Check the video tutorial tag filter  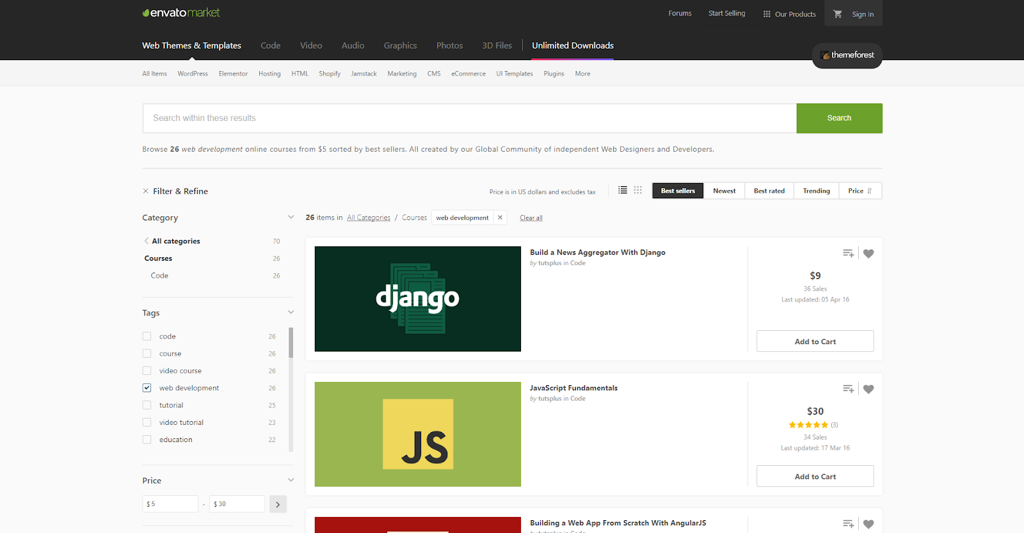147,422
